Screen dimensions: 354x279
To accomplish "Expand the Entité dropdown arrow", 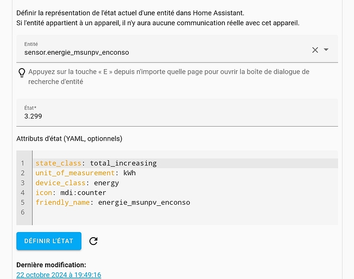I will pyautogui.click(x=326, y=50).
